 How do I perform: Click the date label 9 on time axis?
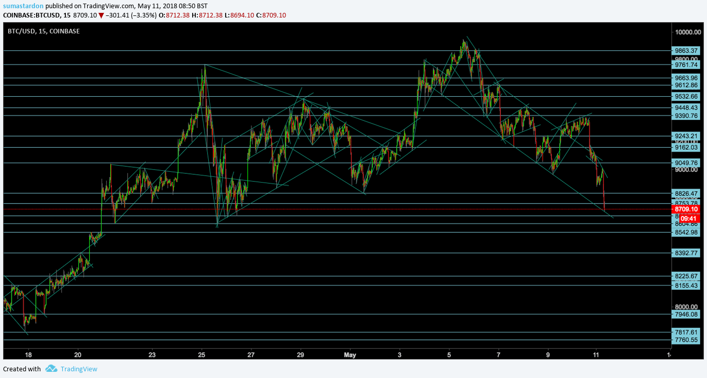point(548,355)
